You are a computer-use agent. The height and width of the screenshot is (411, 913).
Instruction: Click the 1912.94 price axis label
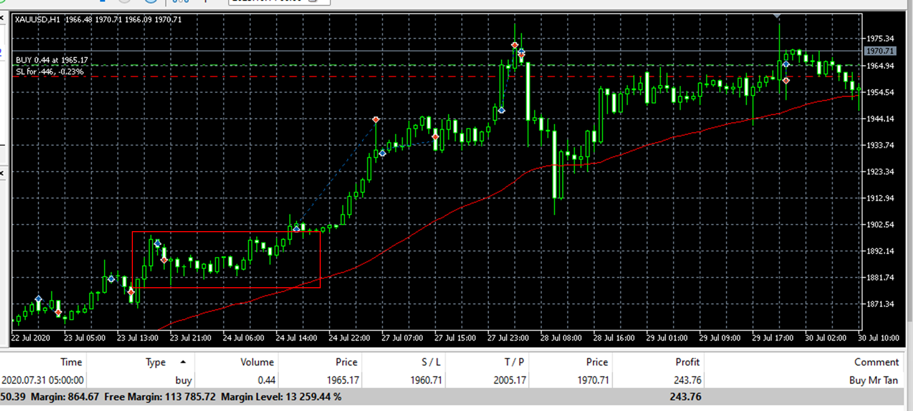click(880, 198)
